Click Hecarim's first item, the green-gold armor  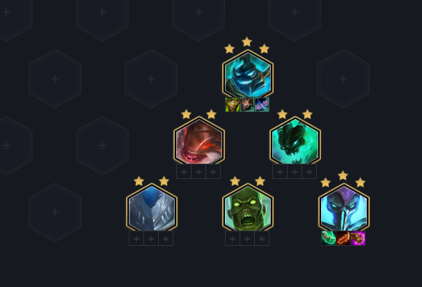pyautogui.click(x=233, y=104)
